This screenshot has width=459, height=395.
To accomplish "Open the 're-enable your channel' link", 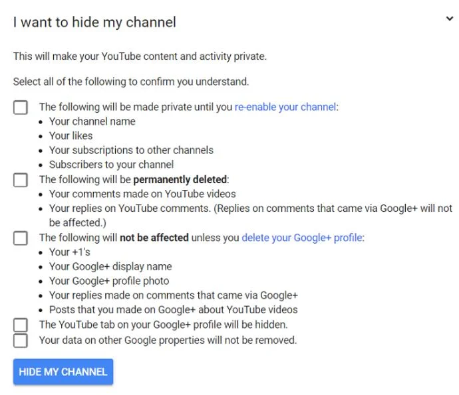I will point(285,108).
